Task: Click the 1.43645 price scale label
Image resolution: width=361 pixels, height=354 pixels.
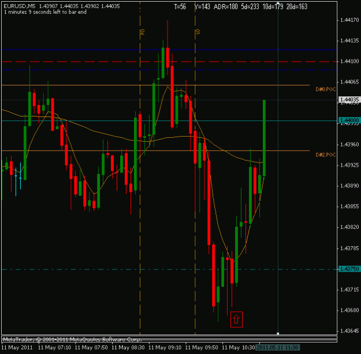Action: [x=349, y=331]
